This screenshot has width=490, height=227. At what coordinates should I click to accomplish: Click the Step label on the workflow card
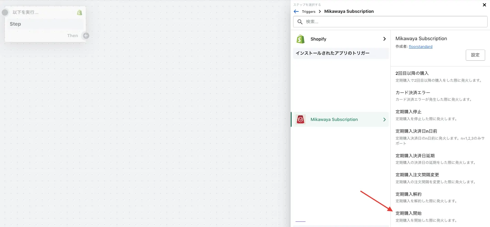15,24
